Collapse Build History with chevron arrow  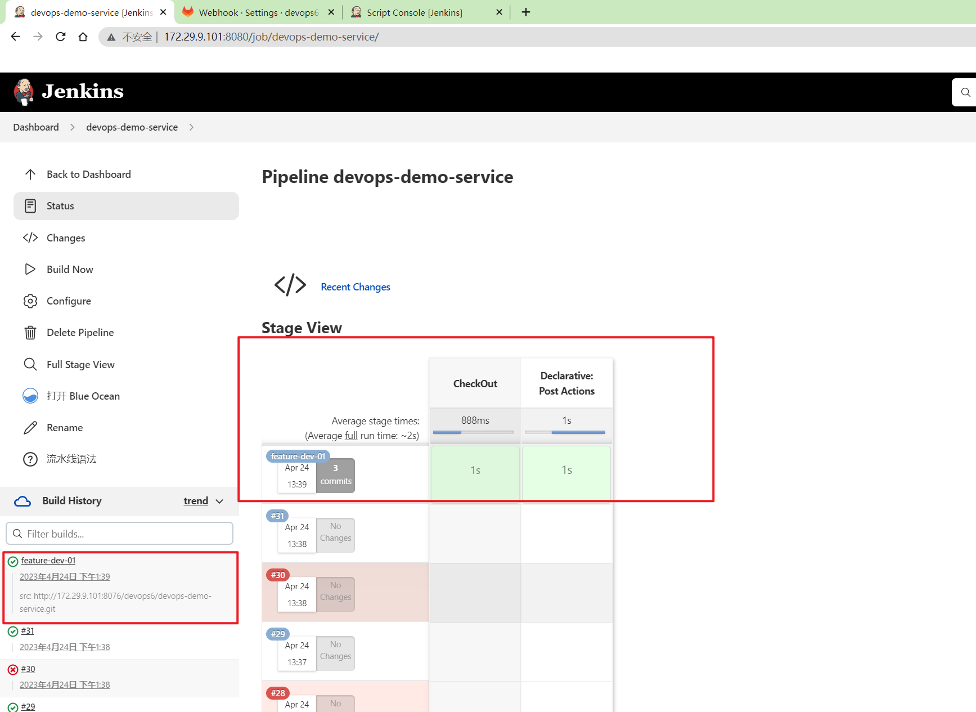(x=219, y=501)
